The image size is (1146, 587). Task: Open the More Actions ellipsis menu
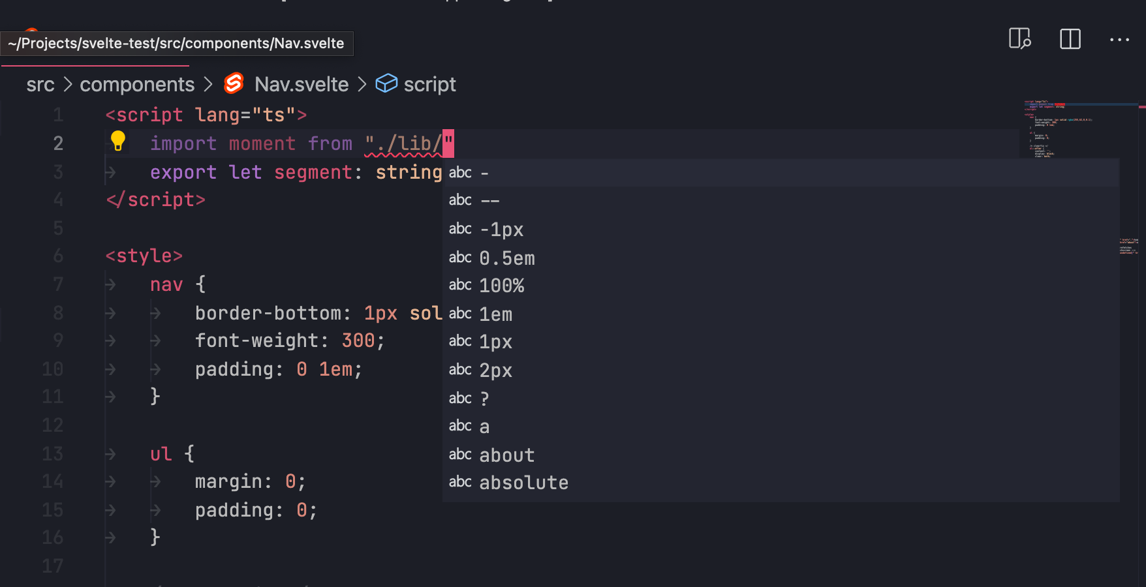click(1120, 39)
